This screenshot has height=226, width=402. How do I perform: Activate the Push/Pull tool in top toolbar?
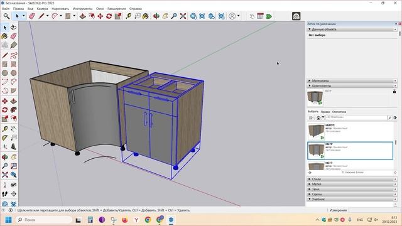(x=82, y=16)
